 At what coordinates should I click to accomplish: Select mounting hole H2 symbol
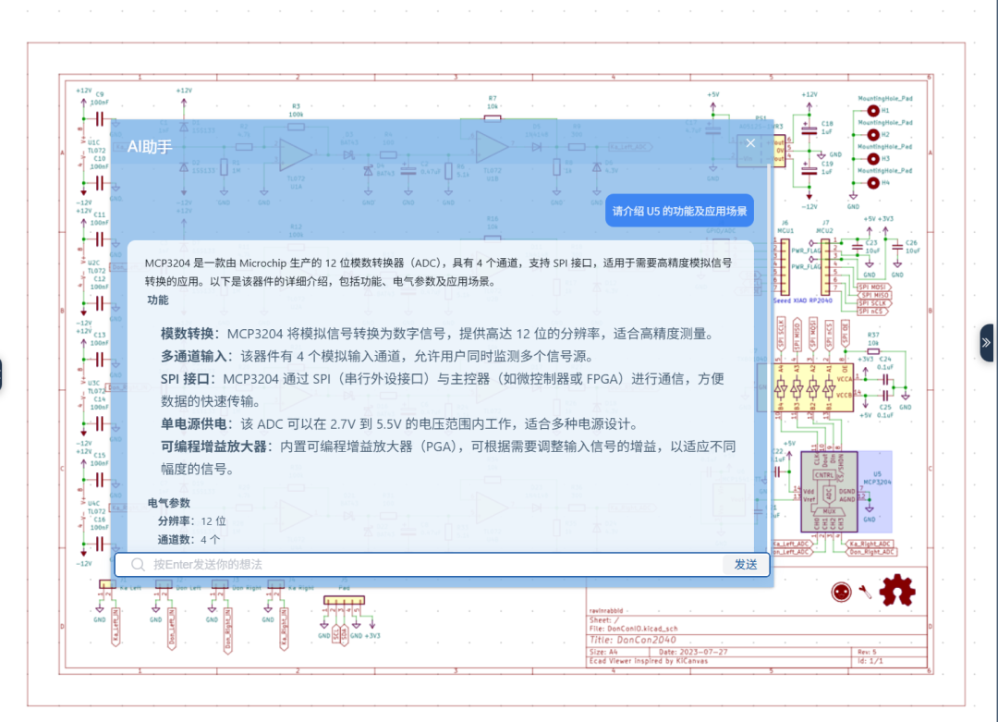(x=873, y=135)
